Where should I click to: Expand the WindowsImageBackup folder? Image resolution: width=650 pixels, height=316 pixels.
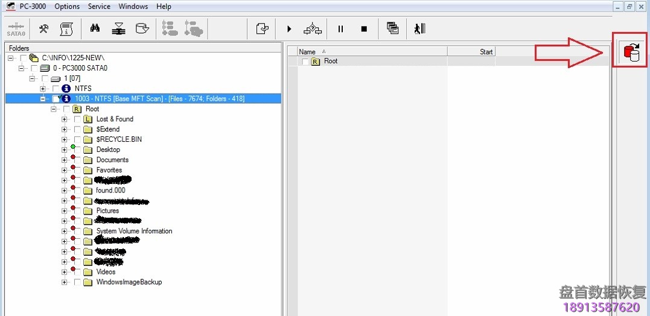[65, 282]
